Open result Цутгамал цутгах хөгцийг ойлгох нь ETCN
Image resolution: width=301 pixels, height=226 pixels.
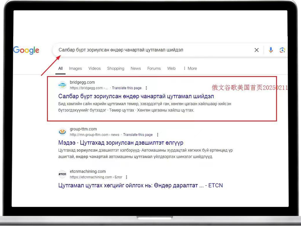140,185
